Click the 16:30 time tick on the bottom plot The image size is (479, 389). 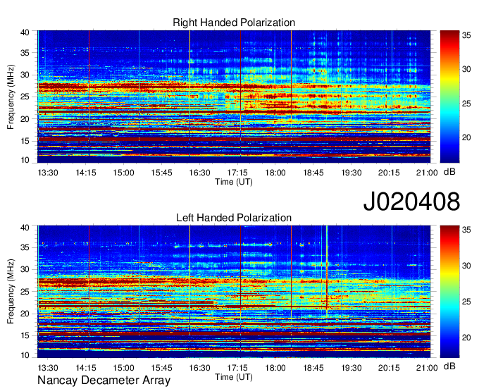199,368
